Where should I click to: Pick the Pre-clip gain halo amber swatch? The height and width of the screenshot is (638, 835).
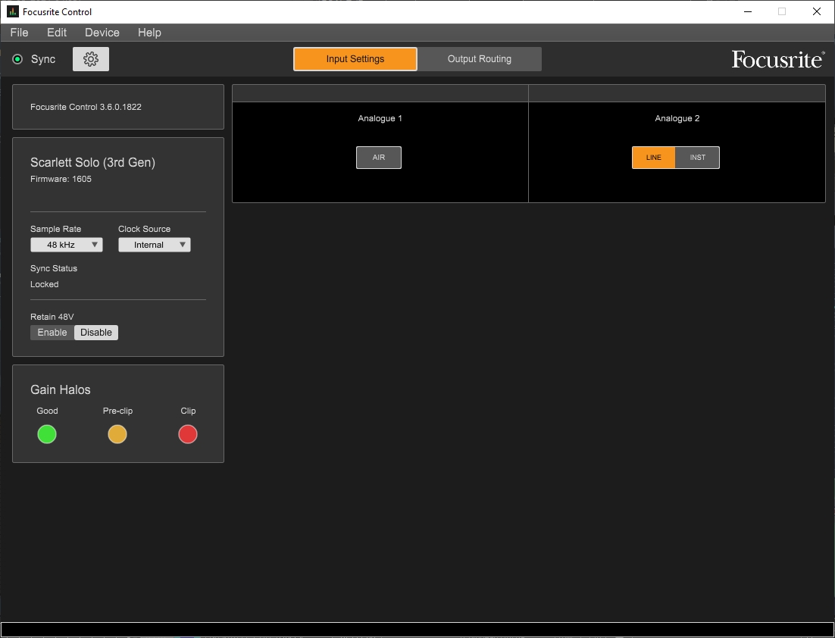pyautogui.click(x=117, y=434)
